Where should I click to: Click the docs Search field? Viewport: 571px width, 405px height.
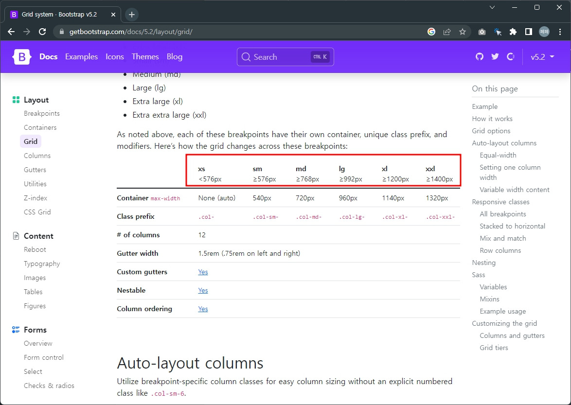coord(285,57)
